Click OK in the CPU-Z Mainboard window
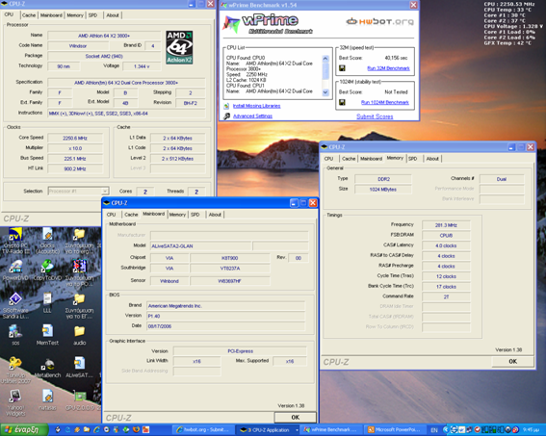546x437 pixels. click(x=296, y=417)
